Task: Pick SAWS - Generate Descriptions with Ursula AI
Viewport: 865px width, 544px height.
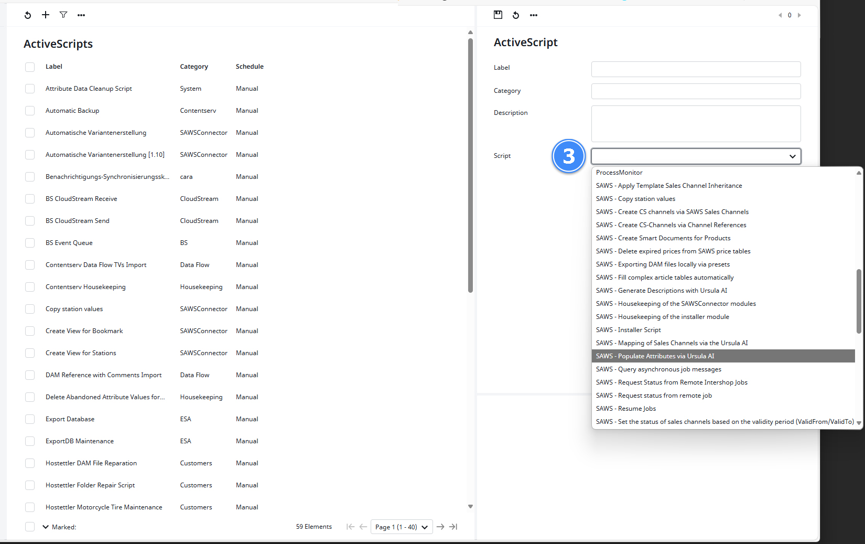Action: pos(723,291)
